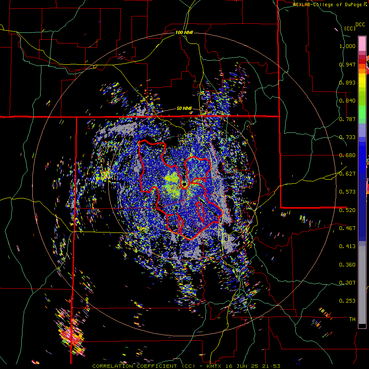This screenshot has width=369, height=369.
Task: Select the DCC label above the color scale
Action: [360, 24]
